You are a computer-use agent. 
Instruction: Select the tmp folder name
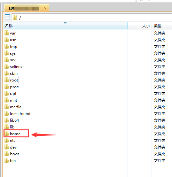point(13,47)
